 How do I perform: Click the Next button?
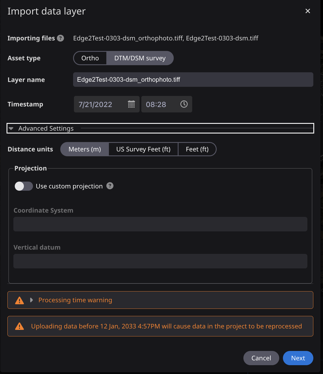pyautogui.click(x=298, y=358)
